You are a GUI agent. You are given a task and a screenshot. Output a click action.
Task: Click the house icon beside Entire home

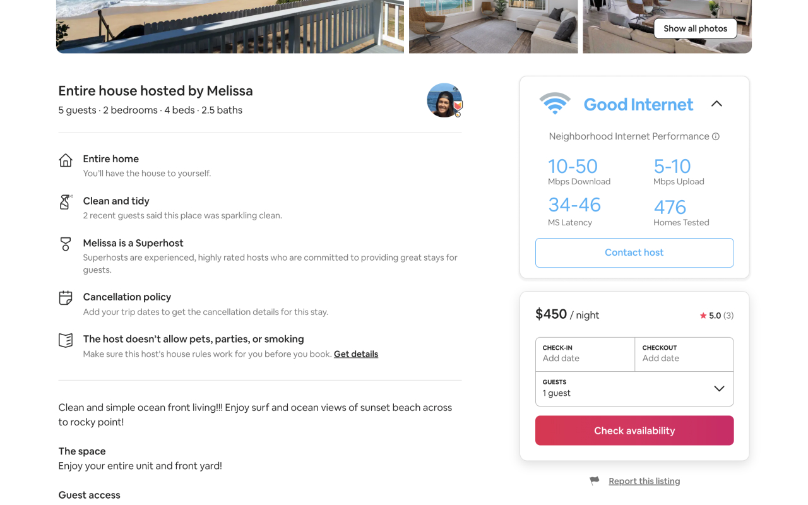click(x=66, y=160)
